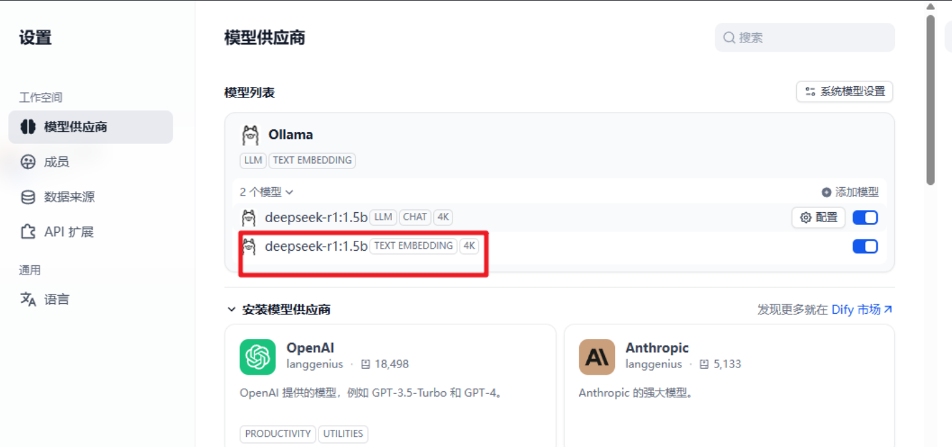The image size is (952, 447).
Task: Collapse the 安装模型供应商 section
Action: [x=279, y=310]
